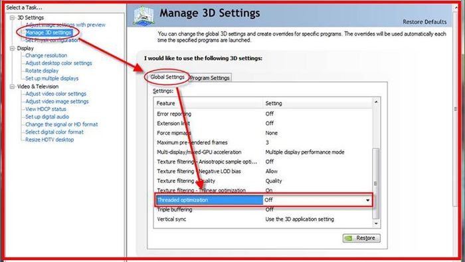Click the Restore button

coord(361,238)
